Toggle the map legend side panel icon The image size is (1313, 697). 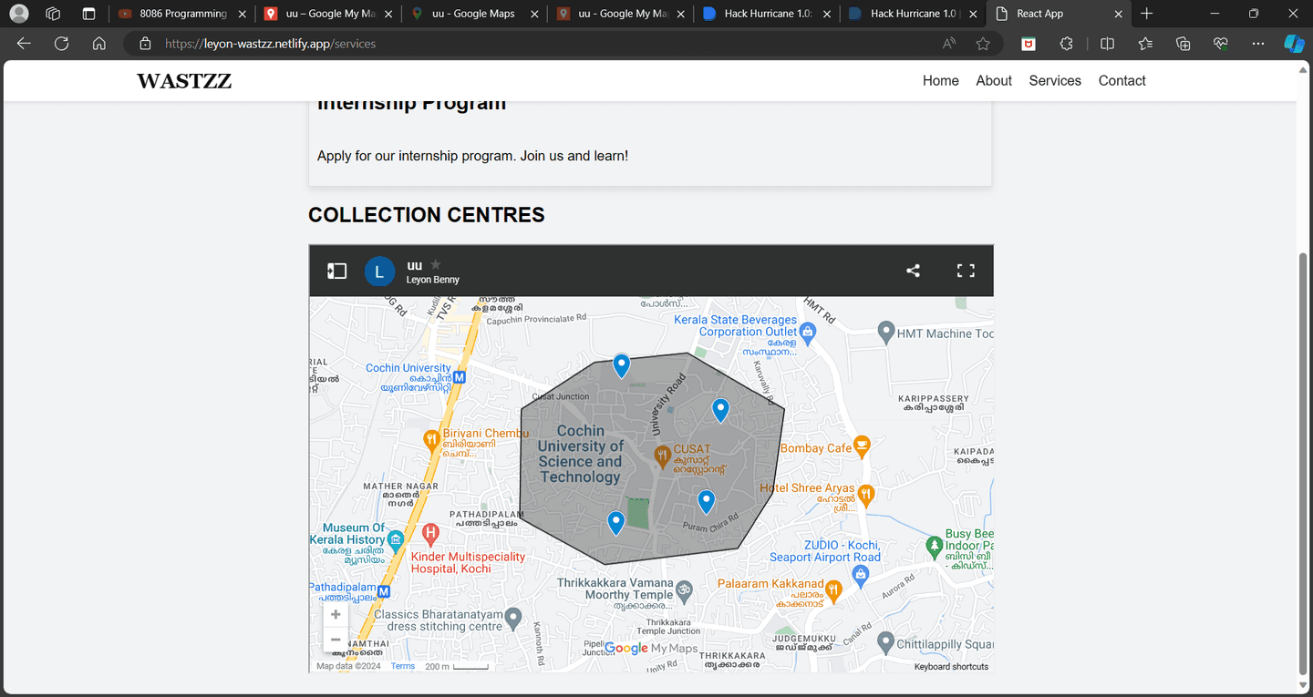click(x=337, y=271)
